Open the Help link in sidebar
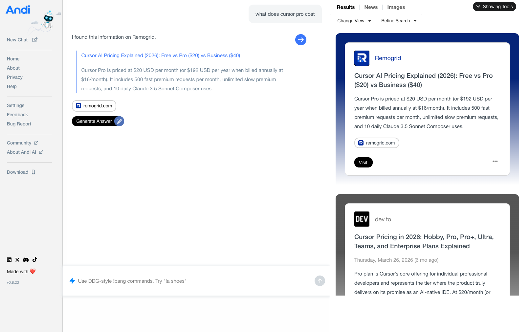530x332 pixels. tap(12, 86)
